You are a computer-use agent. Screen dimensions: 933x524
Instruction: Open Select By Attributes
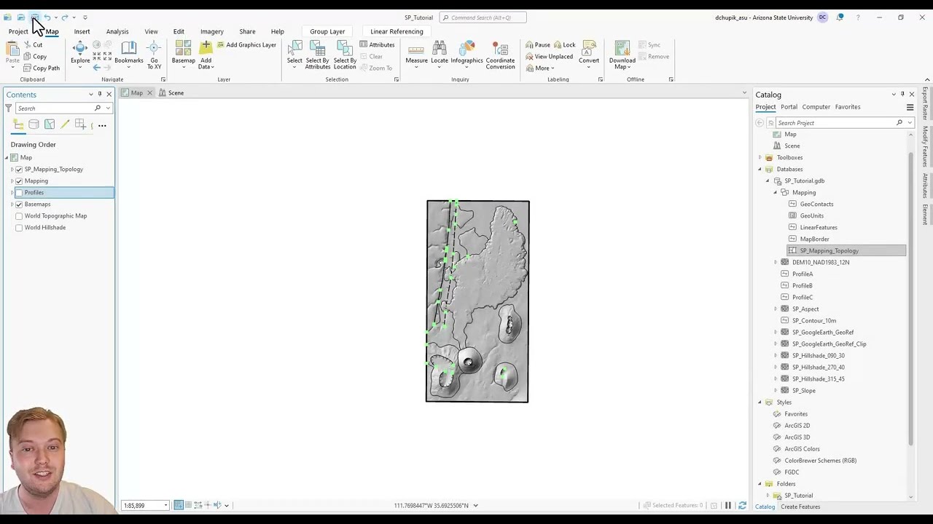click(318, 55)
